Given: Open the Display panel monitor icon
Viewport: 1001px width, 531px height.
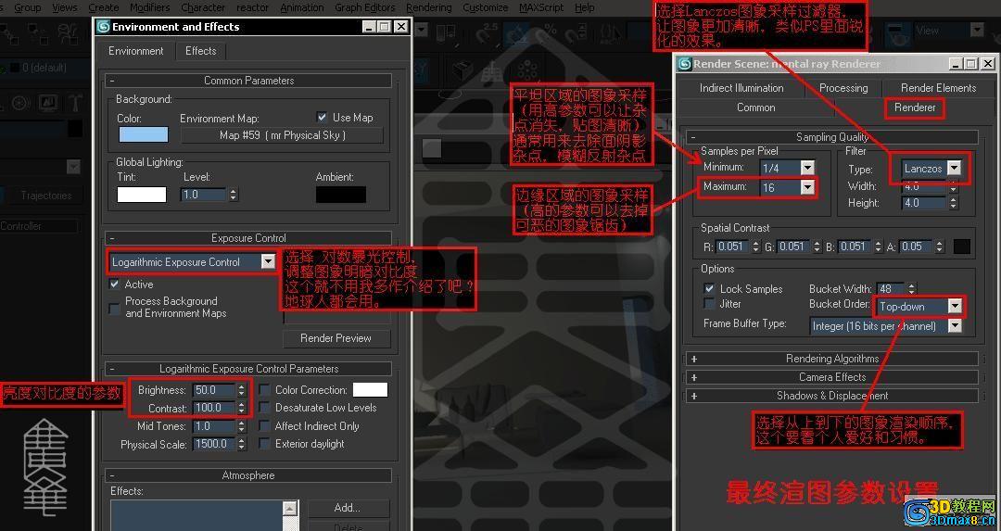Looking at the screenshot, I should [48, 103].
